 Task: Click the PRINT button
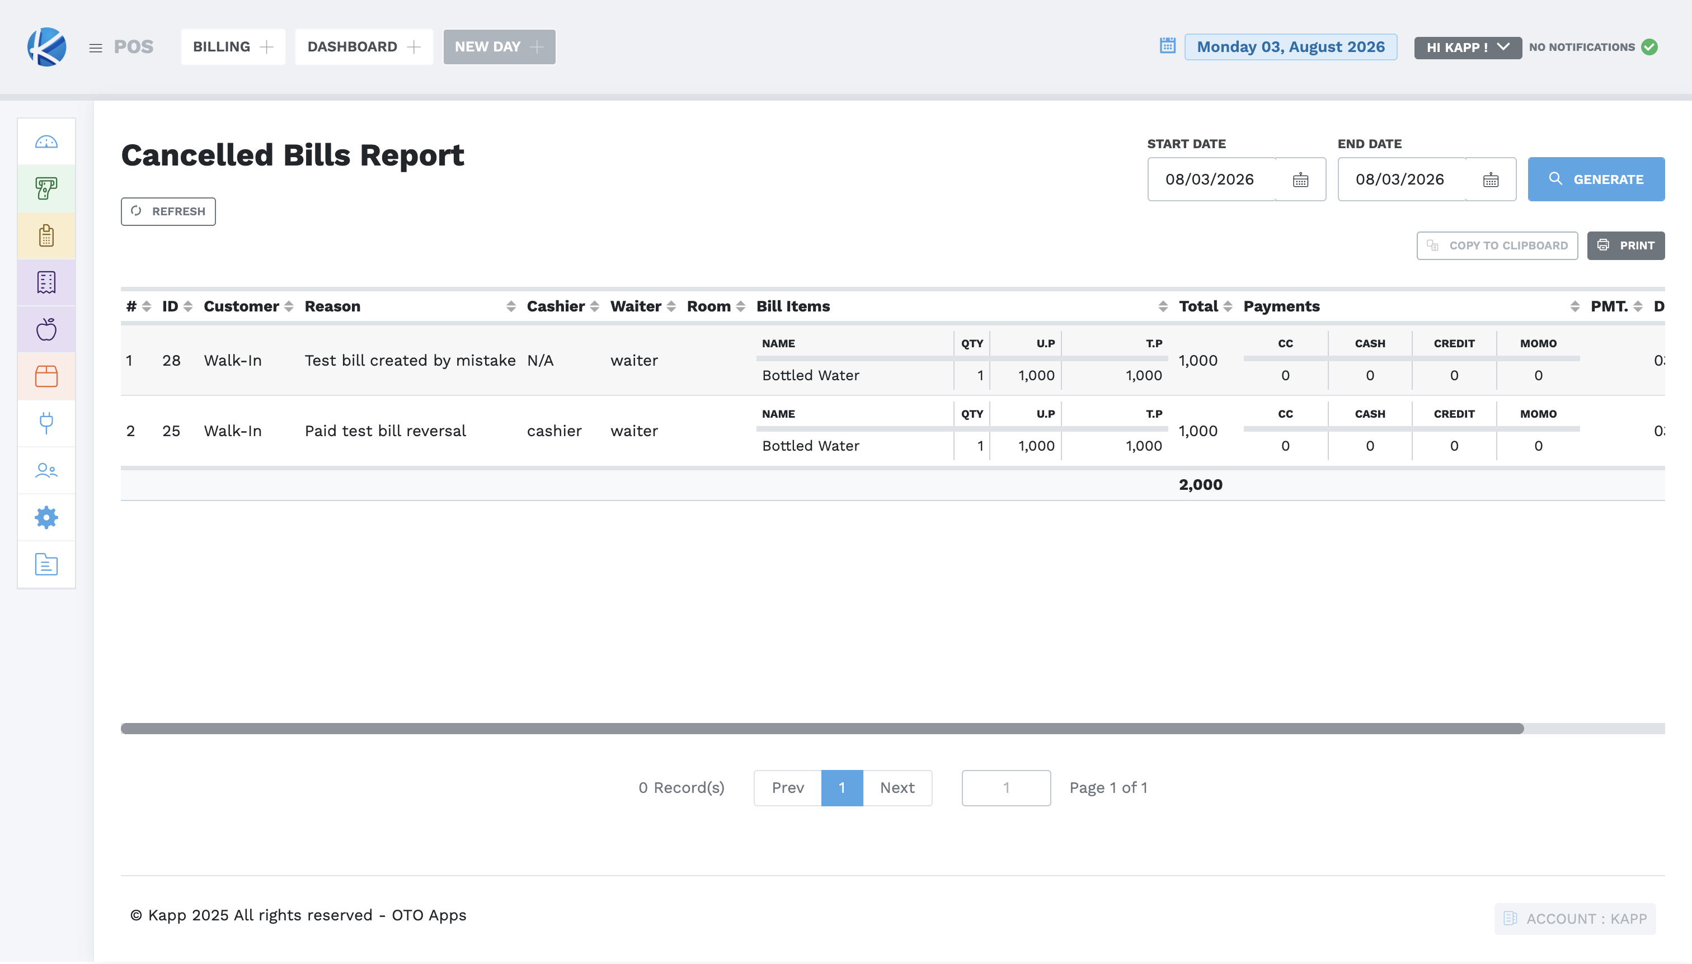point(1626,245)
